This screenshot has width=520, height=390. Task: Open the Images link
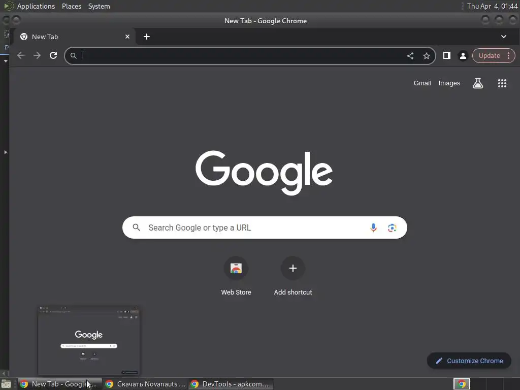(x=449, y=83)
